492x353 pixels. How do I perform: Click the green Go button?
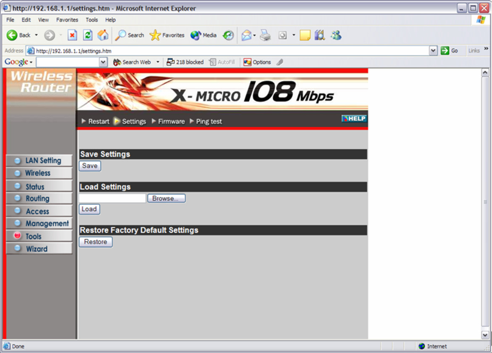[x=450, y=51]
